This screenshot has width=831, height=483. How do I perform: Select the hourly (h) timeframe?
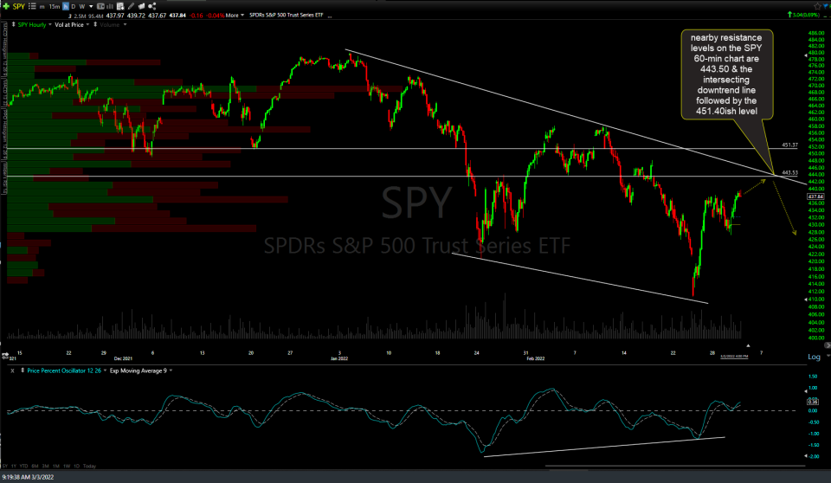tap(66, 6)
